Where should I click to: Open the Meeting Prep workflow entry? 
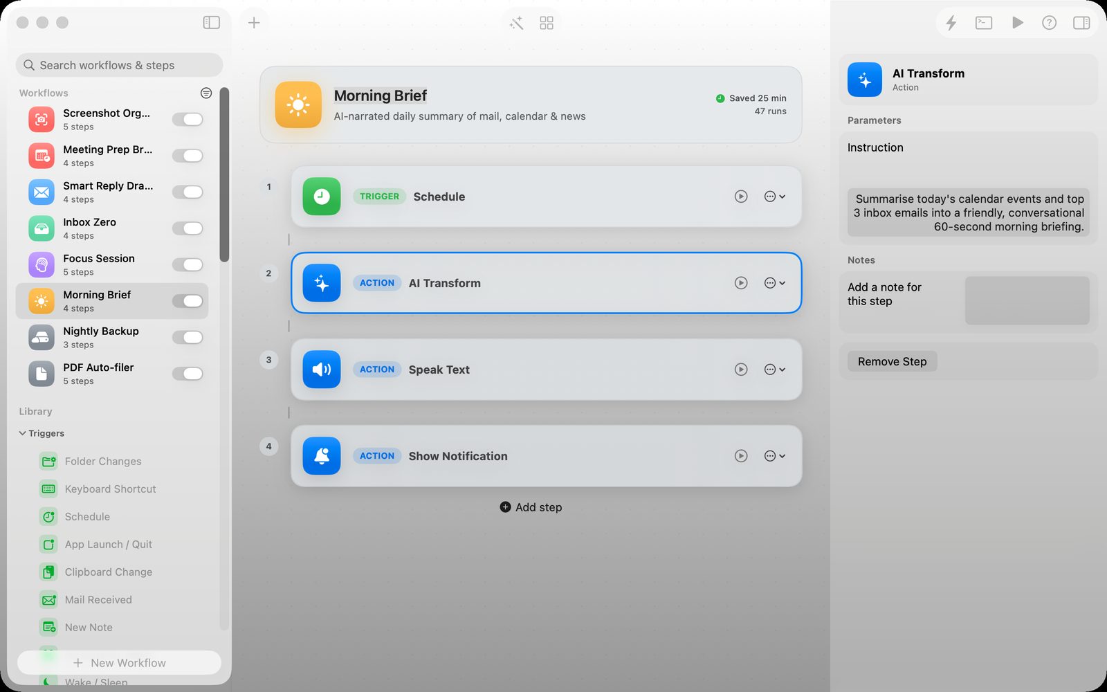[112, 156]
